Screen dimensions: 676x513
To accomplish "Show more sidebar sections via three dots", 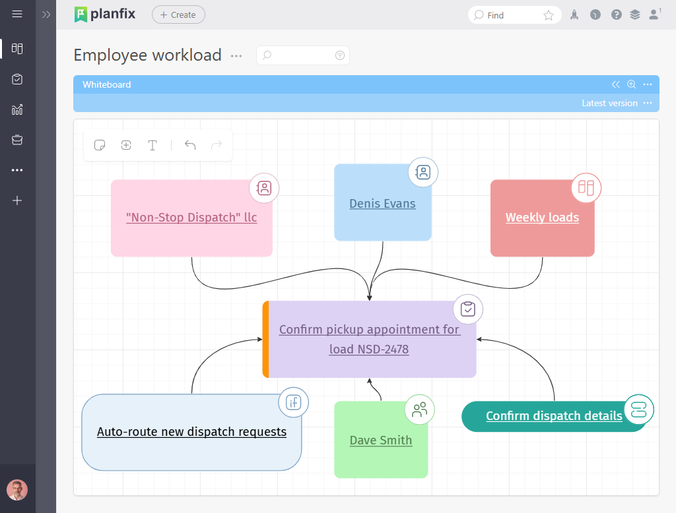I will (17, 170).
